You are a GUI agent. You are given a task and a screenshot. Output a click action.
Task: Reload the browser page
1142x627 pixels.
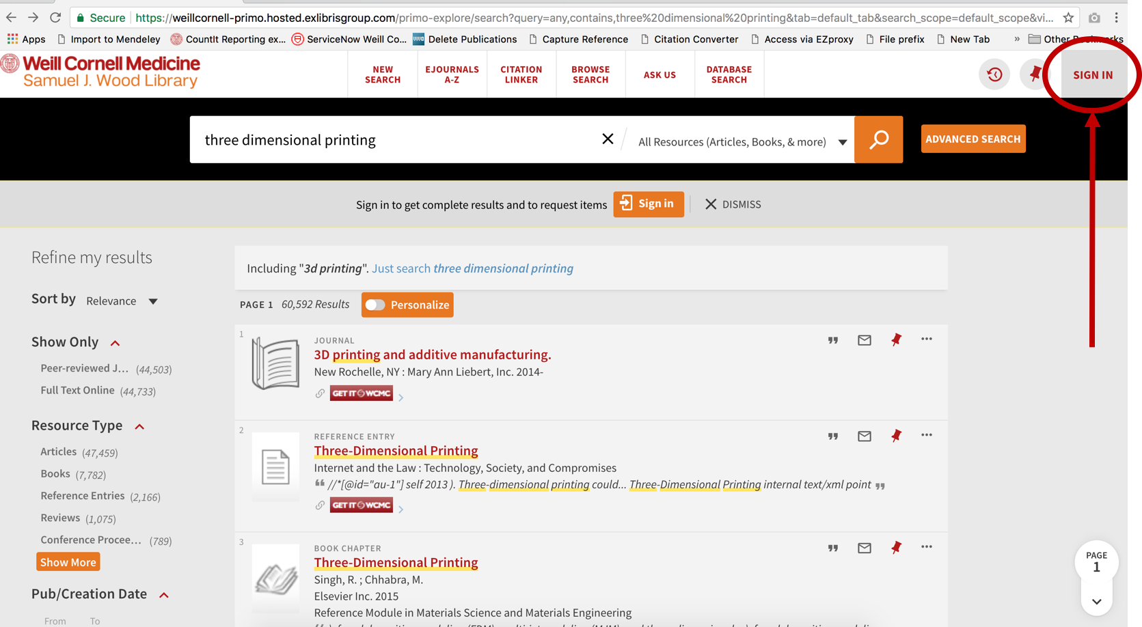click(x=55, y=17)
